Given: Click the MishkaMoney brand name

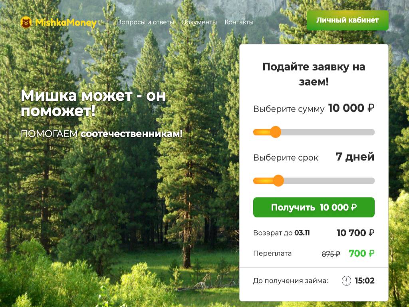Looking at the screenshot, I should coord(66,23).
